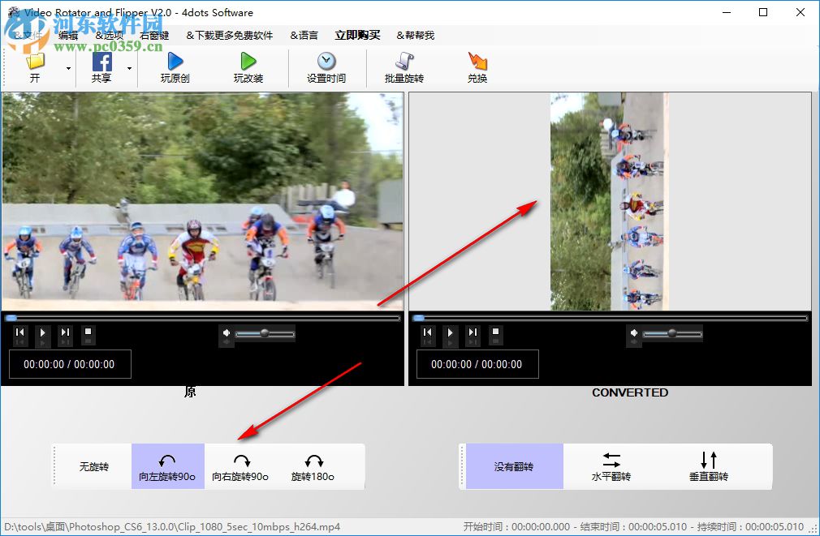Open the 编辑 menu

(68, 35)
